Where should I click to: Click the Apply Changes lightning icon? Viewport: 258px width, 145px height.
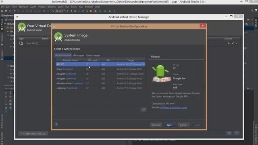tap(71, 11)
